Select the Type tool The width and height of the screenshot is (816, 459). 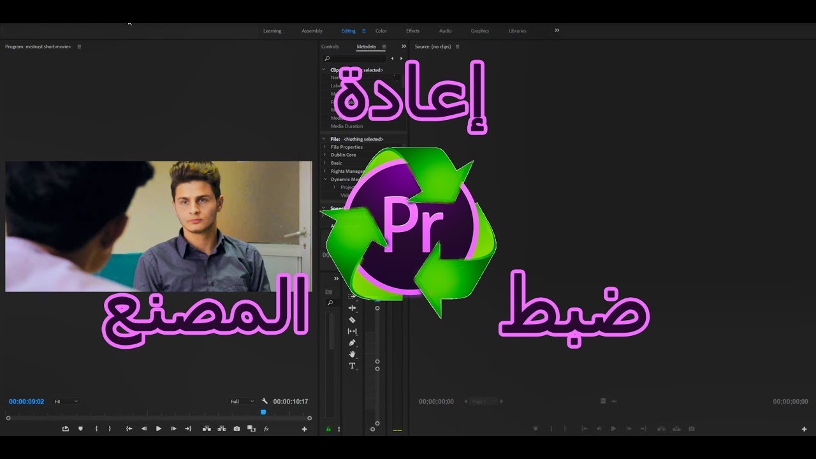[352, 366]
